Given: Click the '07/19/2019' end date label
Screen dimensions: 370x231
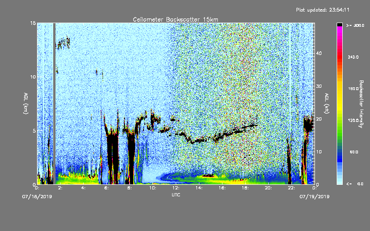Looking at the screenshot, I should point(314,197).
